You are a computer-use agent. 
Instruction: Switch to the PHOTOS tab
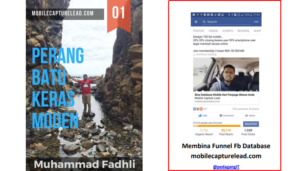198,31
